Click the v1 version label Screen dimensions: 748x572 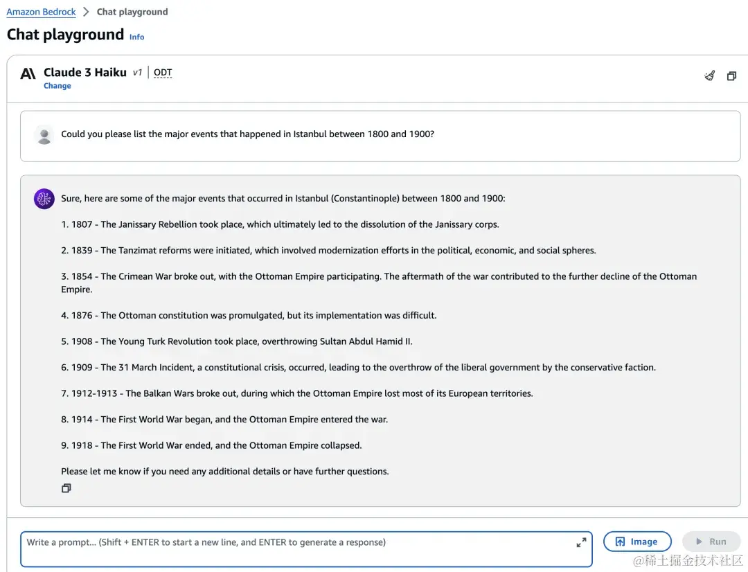coord(137,73)
